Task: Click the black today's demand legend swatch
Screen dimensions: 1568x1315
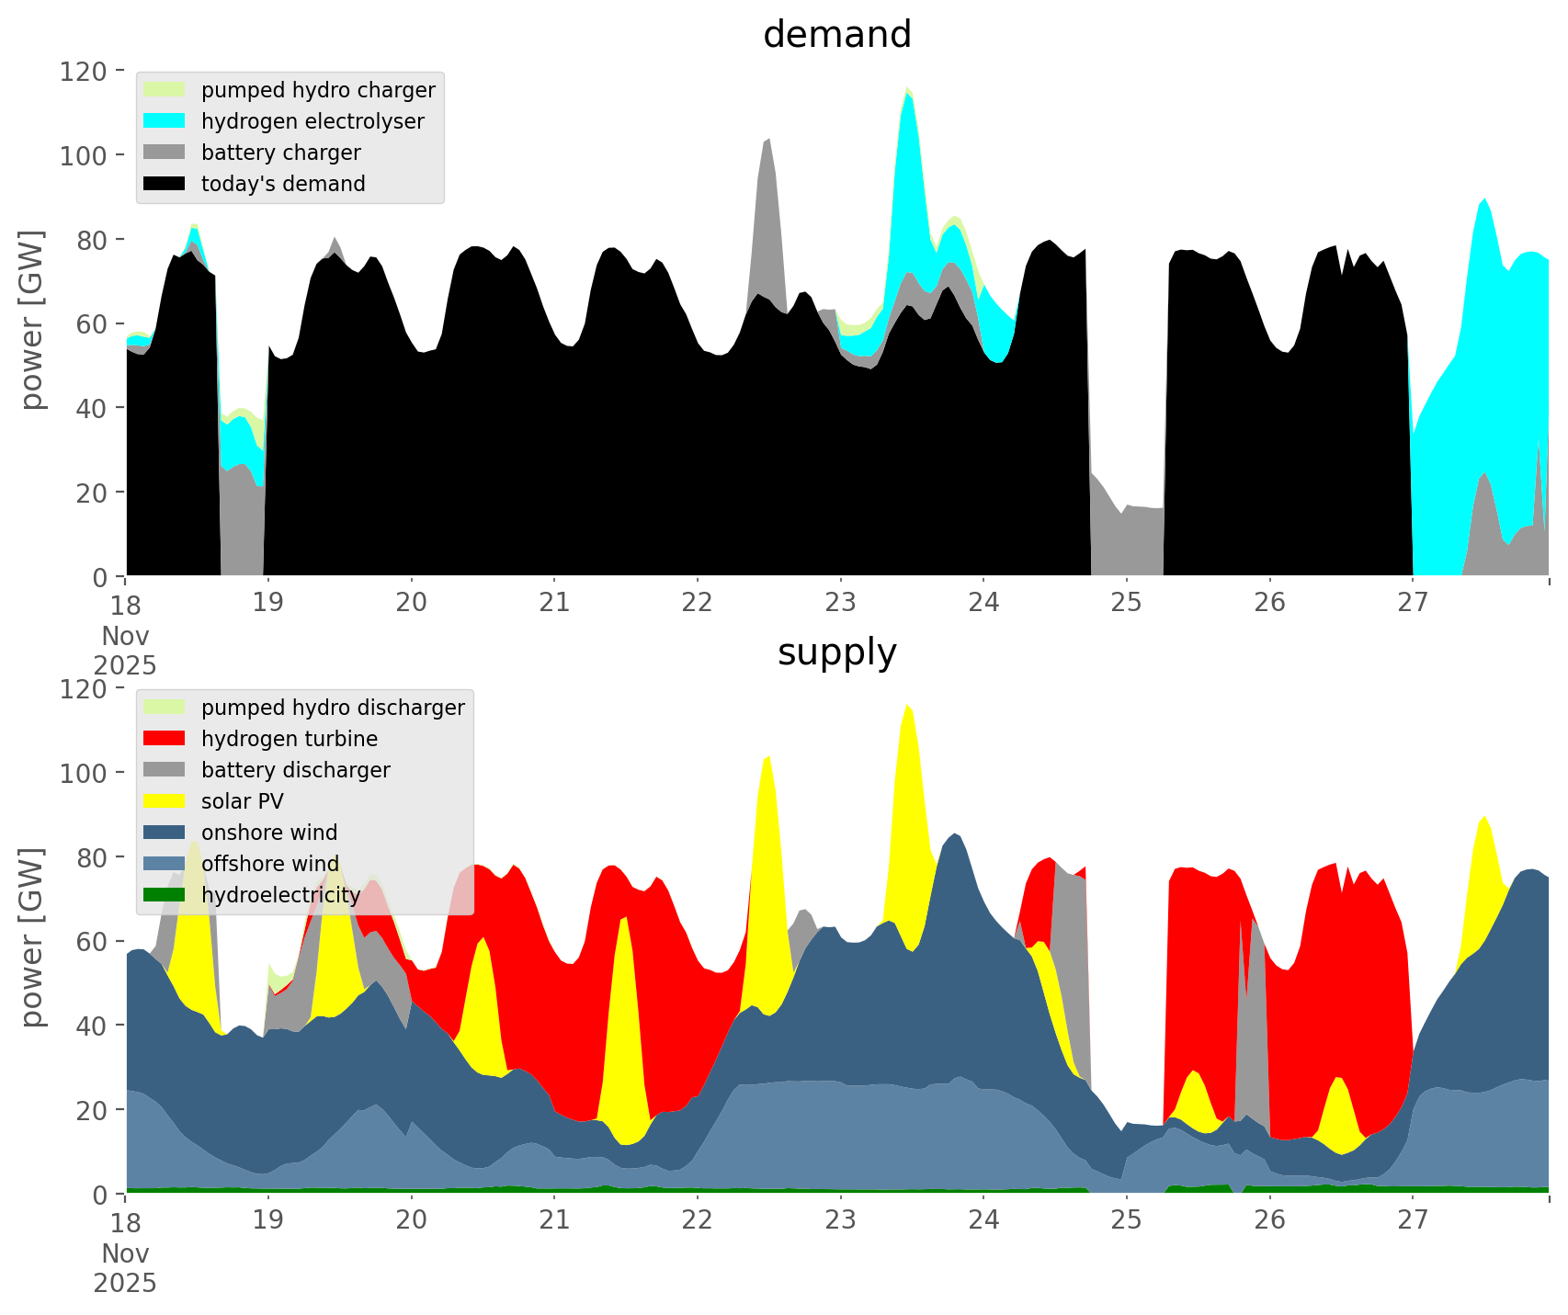Action: [165, 184]
